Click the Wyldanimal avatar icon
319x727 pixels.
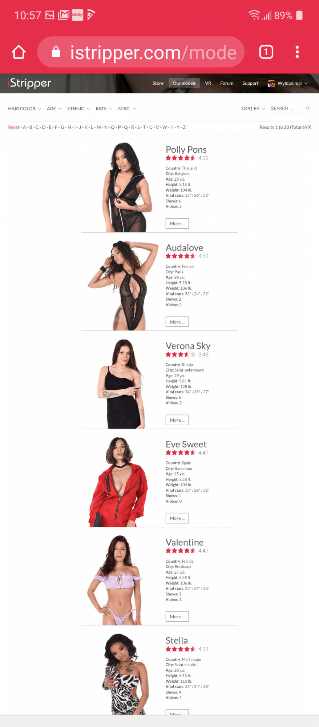[271, 83]
